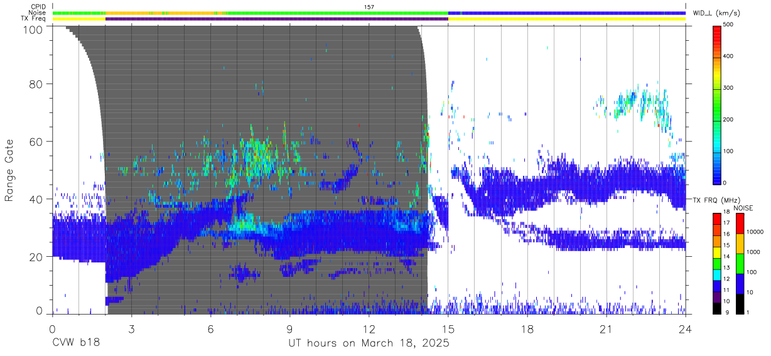
Task: Click the 'CVW b18' radar beam label
Action: [x=75, y=343]
